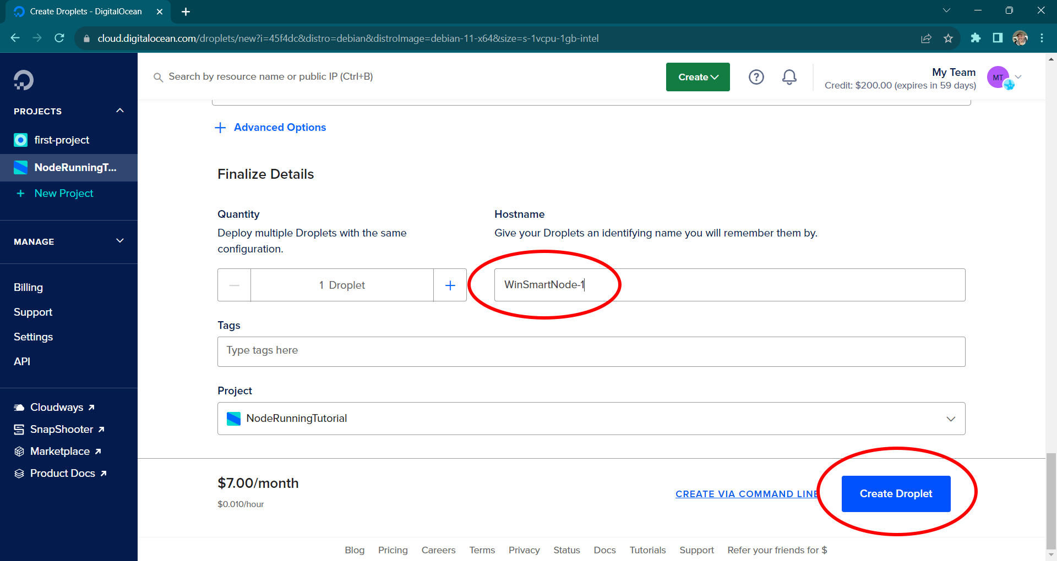Expand the MANAGE section
1057x561 pixels.
pyautogui.click(x=120, y=241)
